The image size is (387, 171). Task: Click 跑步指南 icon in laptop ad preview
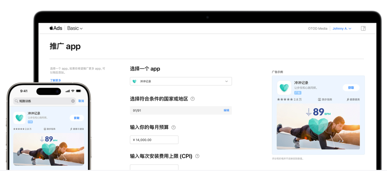pos(319,100)
